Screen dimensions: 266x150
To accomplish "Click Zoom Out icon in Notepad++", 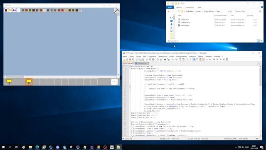I will (176, 59).
